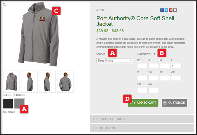Image resolution: width=197 pixels, height=135 pixels.
Task: View the back view model thumbnail
Action: [x=65, y=82]
